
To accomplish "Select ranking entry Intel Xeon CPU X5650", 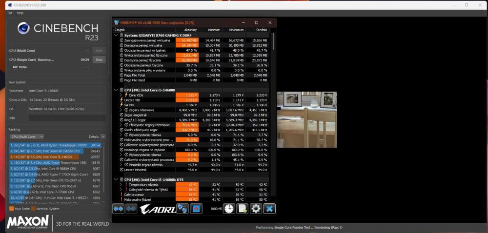I will click(56, 186).
